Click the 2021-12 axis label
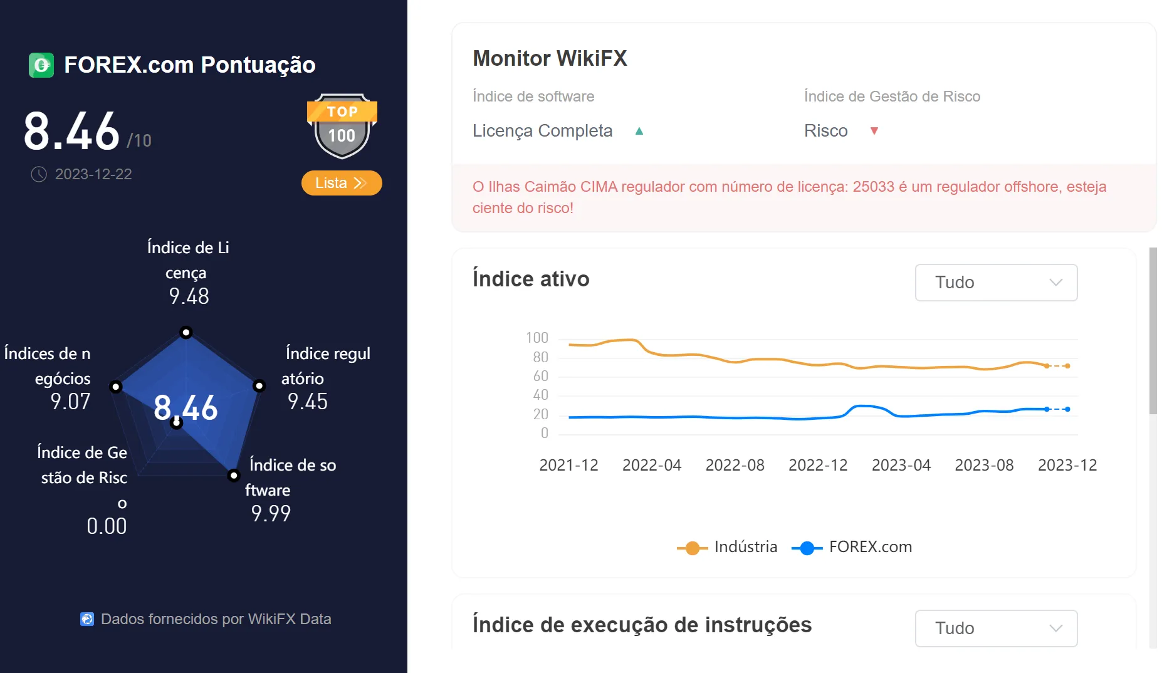Viewport: 1162px width, 673px height. point(568,465)
